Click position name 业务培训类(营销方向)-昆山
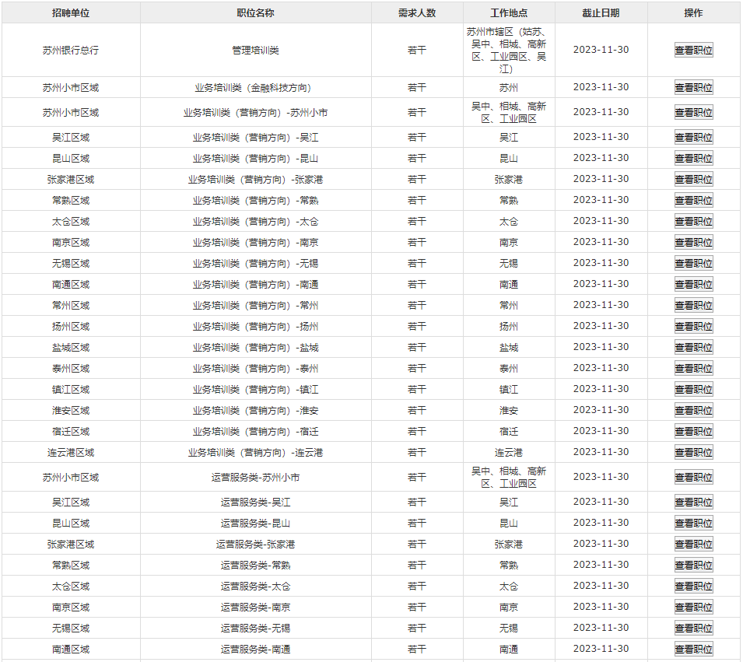The width and height of the screenshot is (743, 662). pyautogui.click(x=255, y=158)
